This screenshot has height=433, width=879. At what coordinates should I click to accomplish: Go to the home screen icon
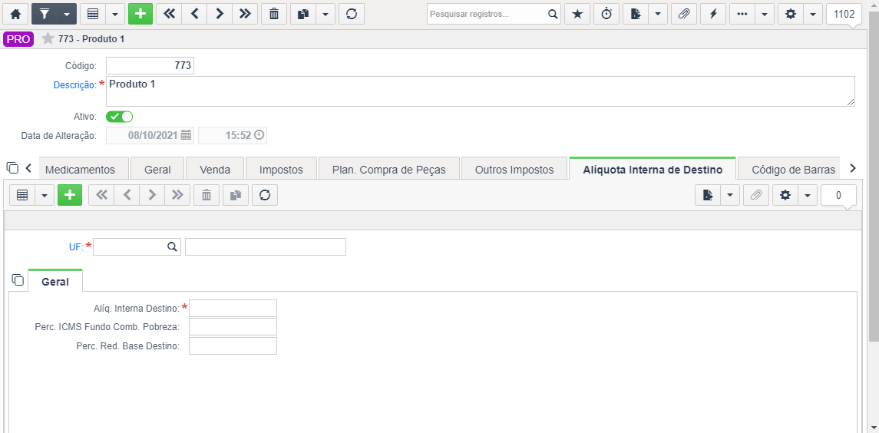tap(15, 14)
